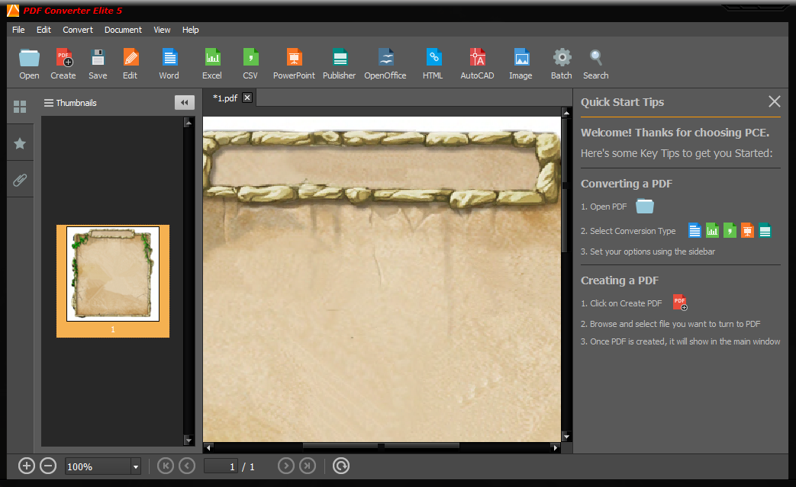Save the document with the Save icon
The height and width of the screenshot is (487, 796).
tap(98, 64)
